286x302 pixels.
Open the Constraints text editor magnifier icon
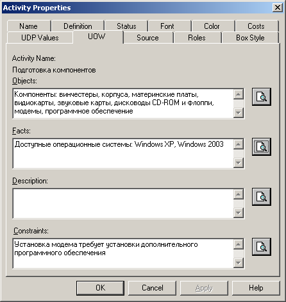point(262,247)
